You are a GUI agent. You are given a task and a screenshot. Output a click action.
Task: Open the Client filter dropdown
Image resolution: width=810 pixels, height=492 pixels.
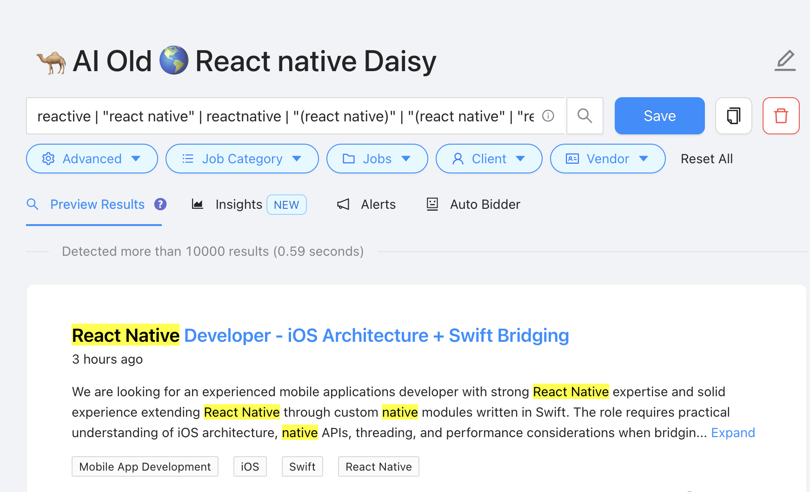(x=489, y=159)
